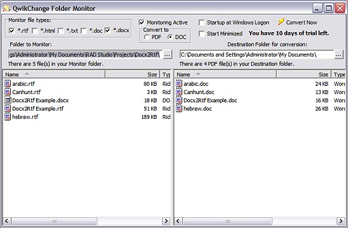Click the Canhunt.doc file icon
Image resolution: width=348 pixels, height=228 pixels.
(x=179, y=92)
